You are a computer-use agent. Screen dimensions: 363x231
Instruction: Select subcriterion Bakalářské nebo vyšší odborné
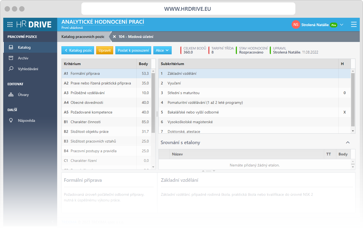(193, 112)
